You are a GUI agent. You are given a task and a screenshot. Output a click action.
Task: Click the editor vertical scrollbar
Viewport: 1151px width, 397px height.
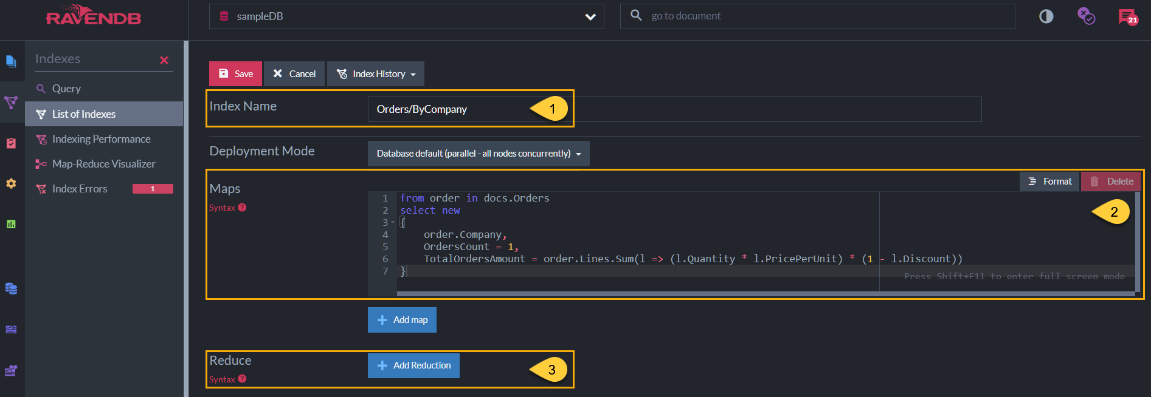click(1138, 243)
